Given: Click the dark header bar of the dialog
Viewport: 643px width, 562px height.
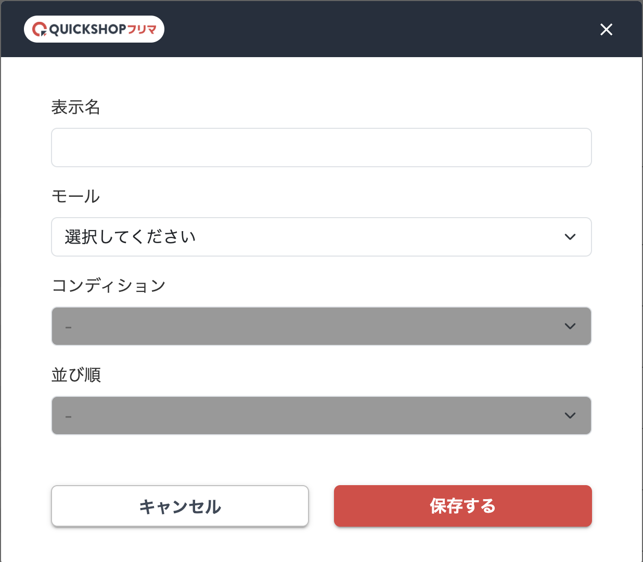Looking at the screenshot, I should [x=364, y=29].
